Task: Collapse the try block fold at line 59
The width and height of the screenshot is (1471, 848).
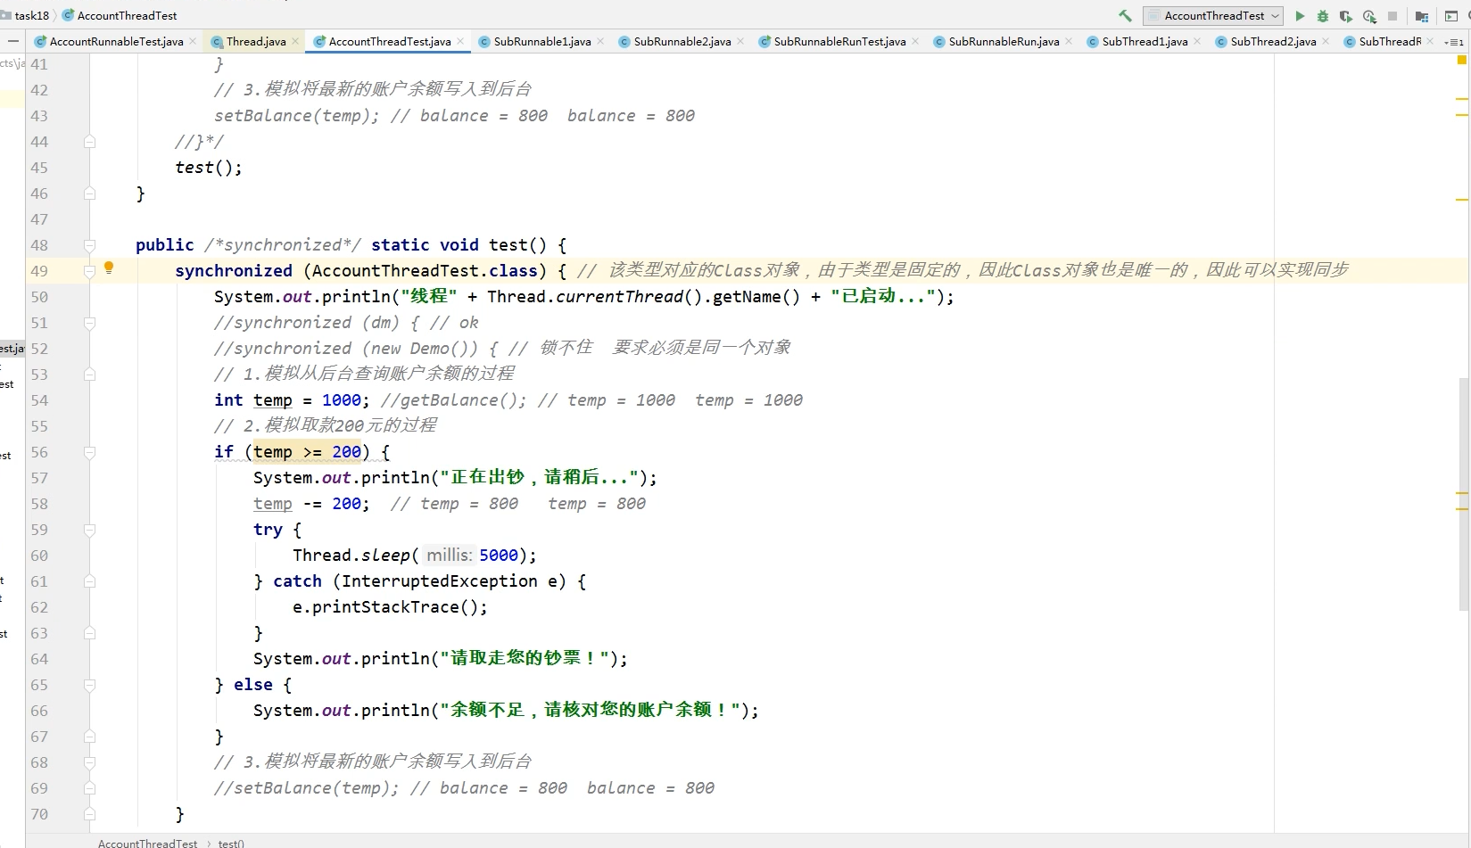Action: (89, 530)
